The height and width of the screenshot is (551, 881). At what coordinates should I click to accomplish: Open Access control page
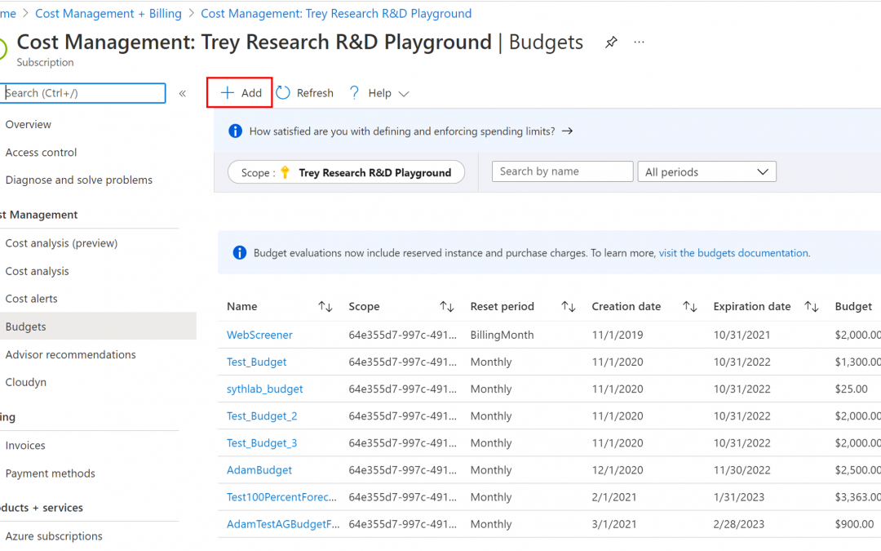[41, 153]
